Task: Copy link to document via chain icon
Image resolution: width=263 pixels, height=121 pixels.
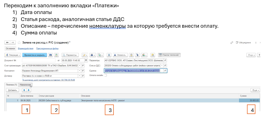Action: click(232, 43)
